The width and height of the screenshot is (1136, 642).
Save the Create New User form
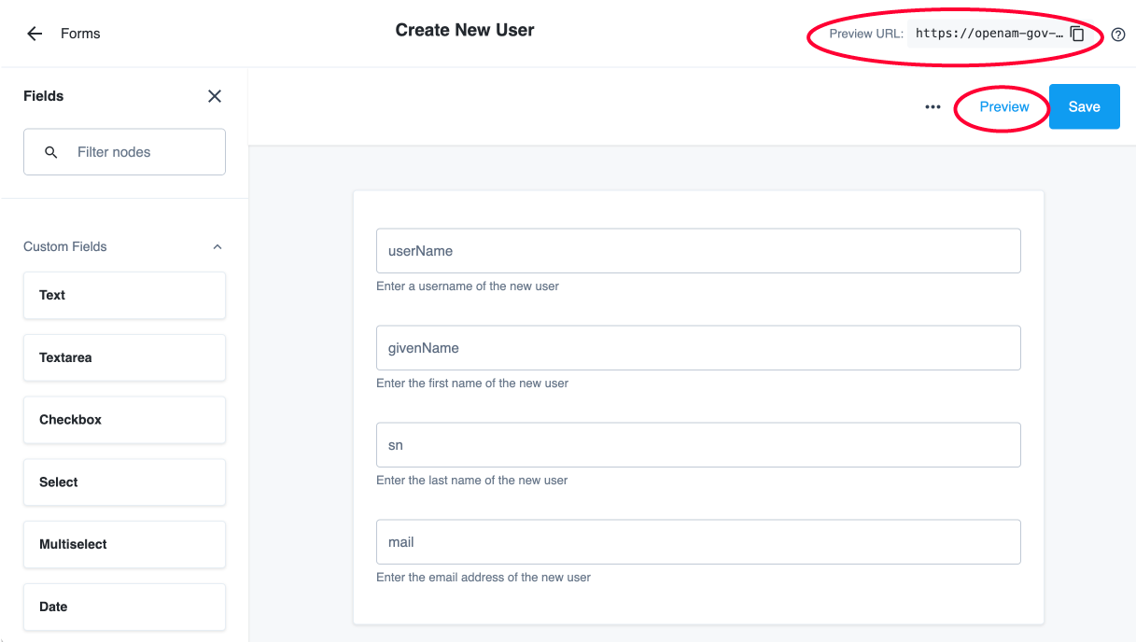1084,106
